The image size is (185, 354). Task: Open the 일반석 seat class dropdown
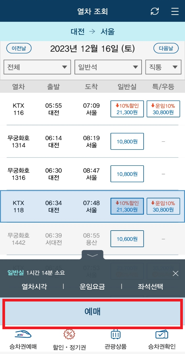point(108,67)
